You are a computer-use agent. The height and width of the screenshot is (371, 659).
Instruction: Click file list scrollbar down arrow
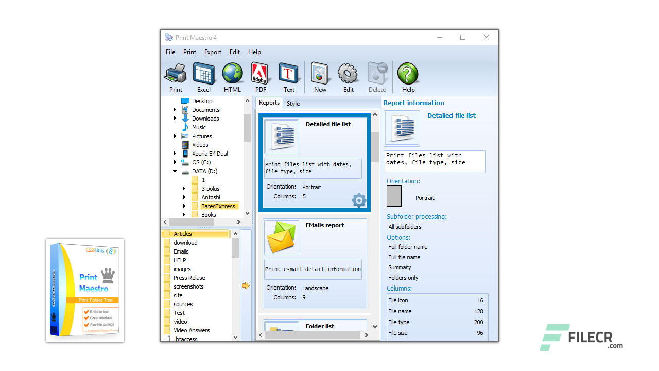coord(235,338)
